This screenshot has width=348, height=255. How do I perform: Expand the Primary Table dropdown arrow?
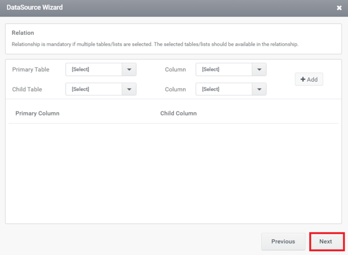coord(129,69)
